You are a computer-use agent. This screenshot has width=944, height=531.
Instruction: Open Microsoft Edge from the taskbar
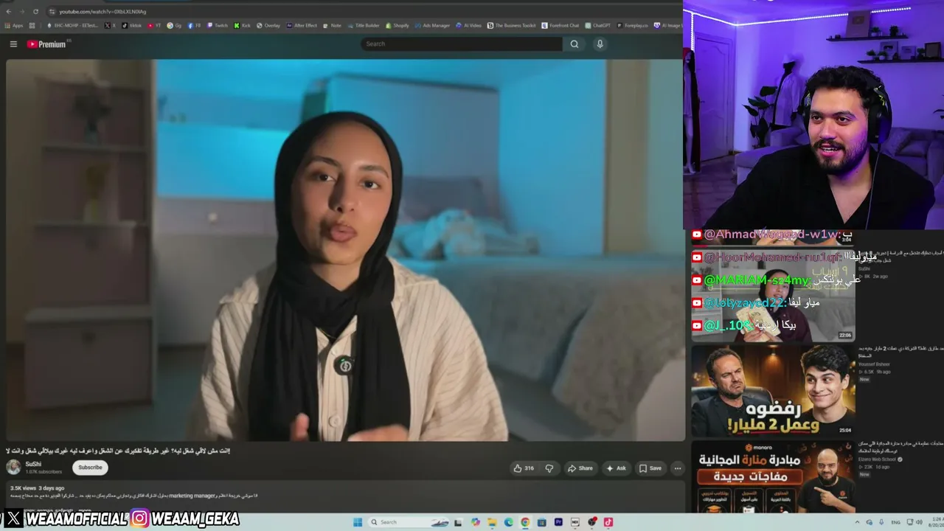pyautogui.click(x=509, y=522)
